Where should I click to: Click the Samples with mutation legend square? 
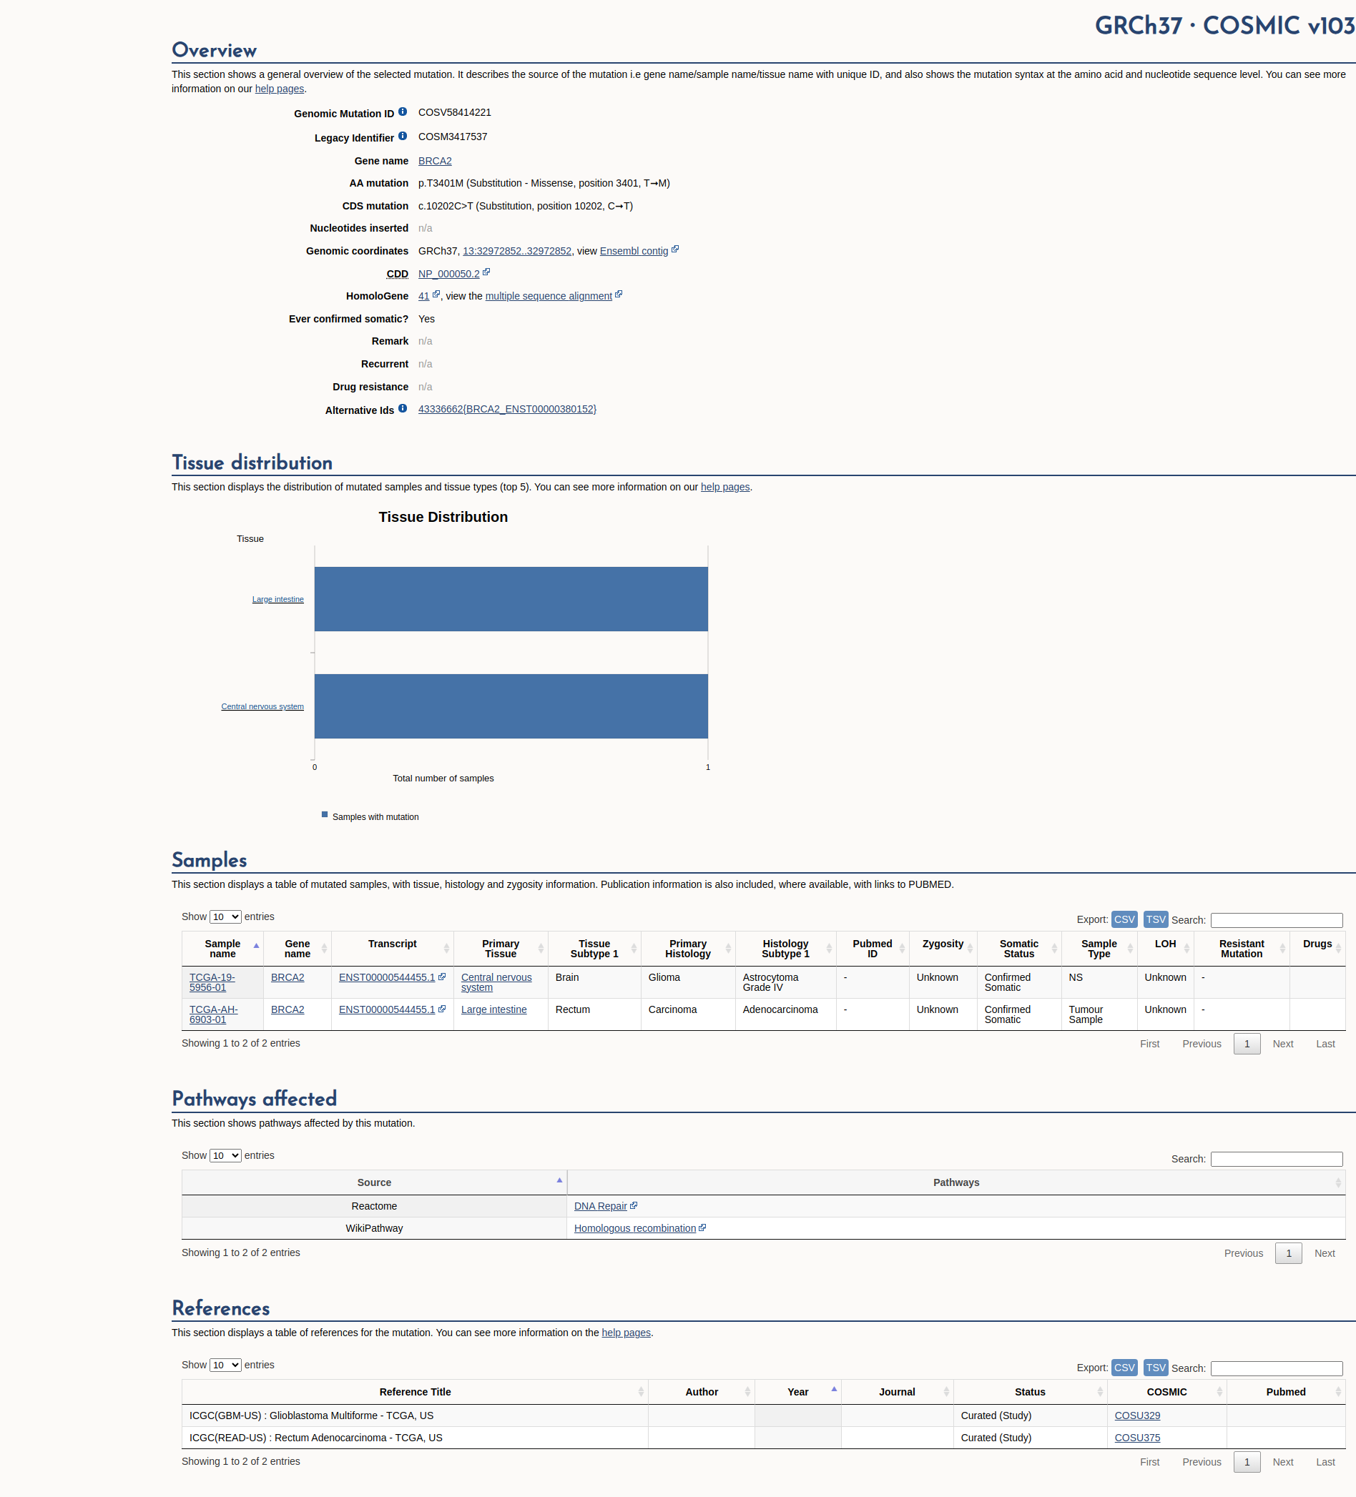325,814
